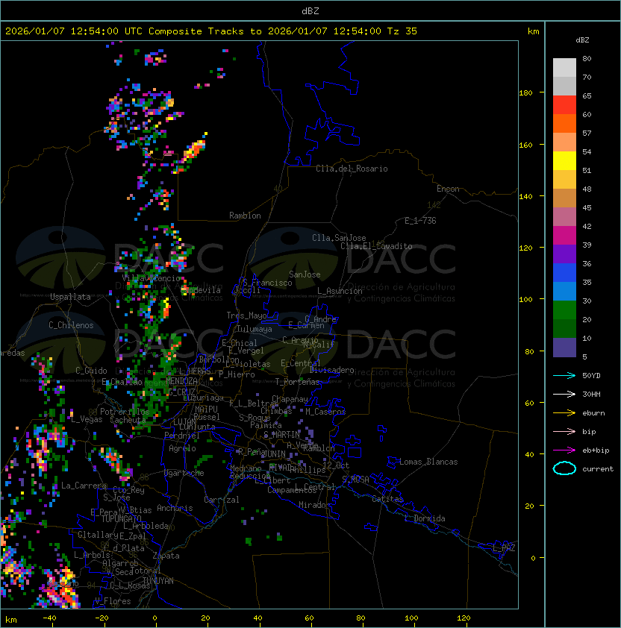Click the white 30HM arrow in legend

(564, 395)
